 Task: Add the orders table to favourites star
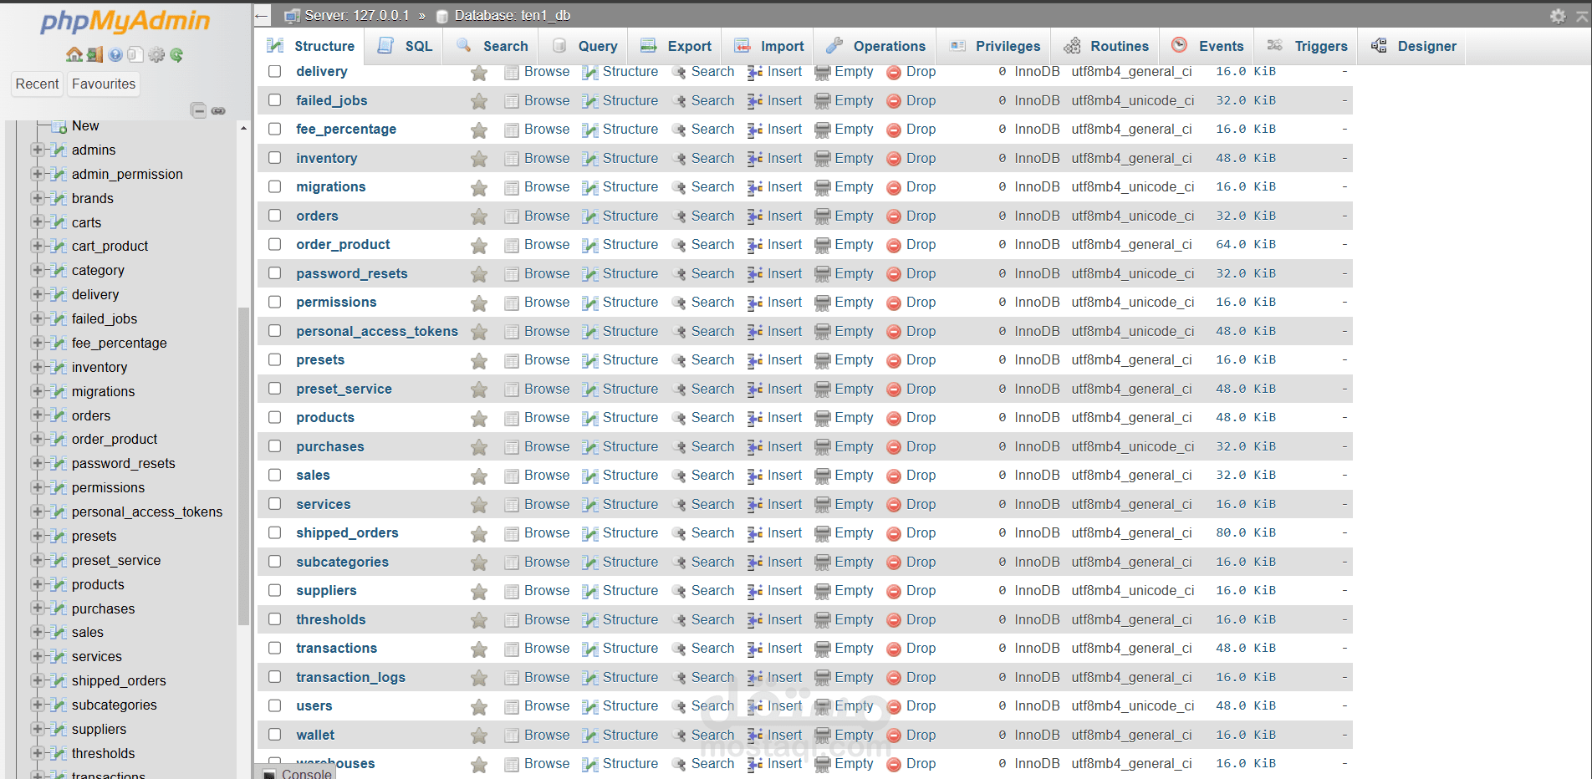pyautogui.click(x=479, y=216)
